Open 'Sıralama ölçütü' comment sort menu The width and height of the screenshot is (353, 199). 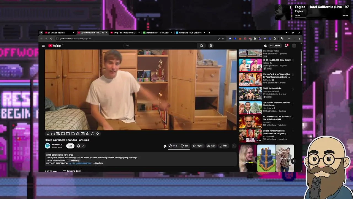tap(73, 171)
